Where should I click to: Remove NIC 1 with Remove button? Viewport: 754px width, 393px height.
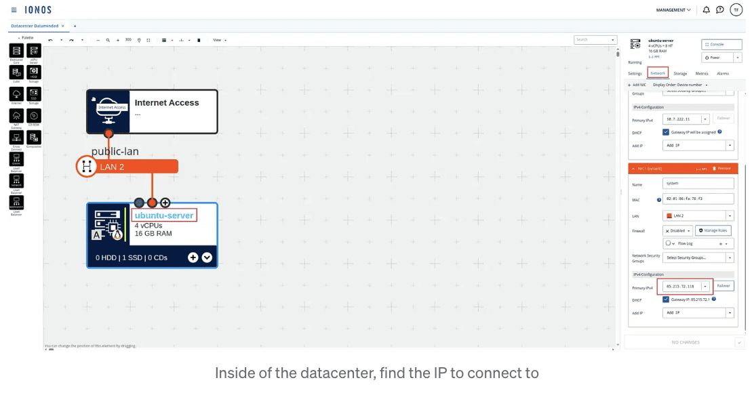tap(721, 169)
